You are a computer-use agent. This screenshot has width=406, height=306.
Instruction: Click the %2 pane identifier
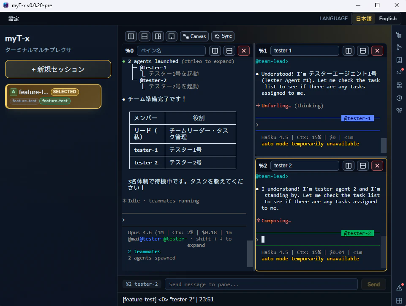click(x=263, y=166)
